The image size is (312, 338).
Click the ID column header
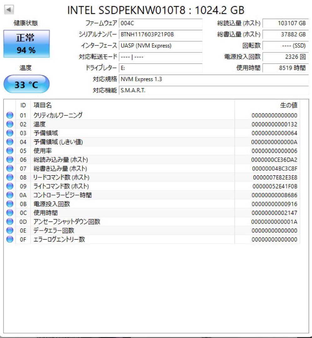pos(23,105)
